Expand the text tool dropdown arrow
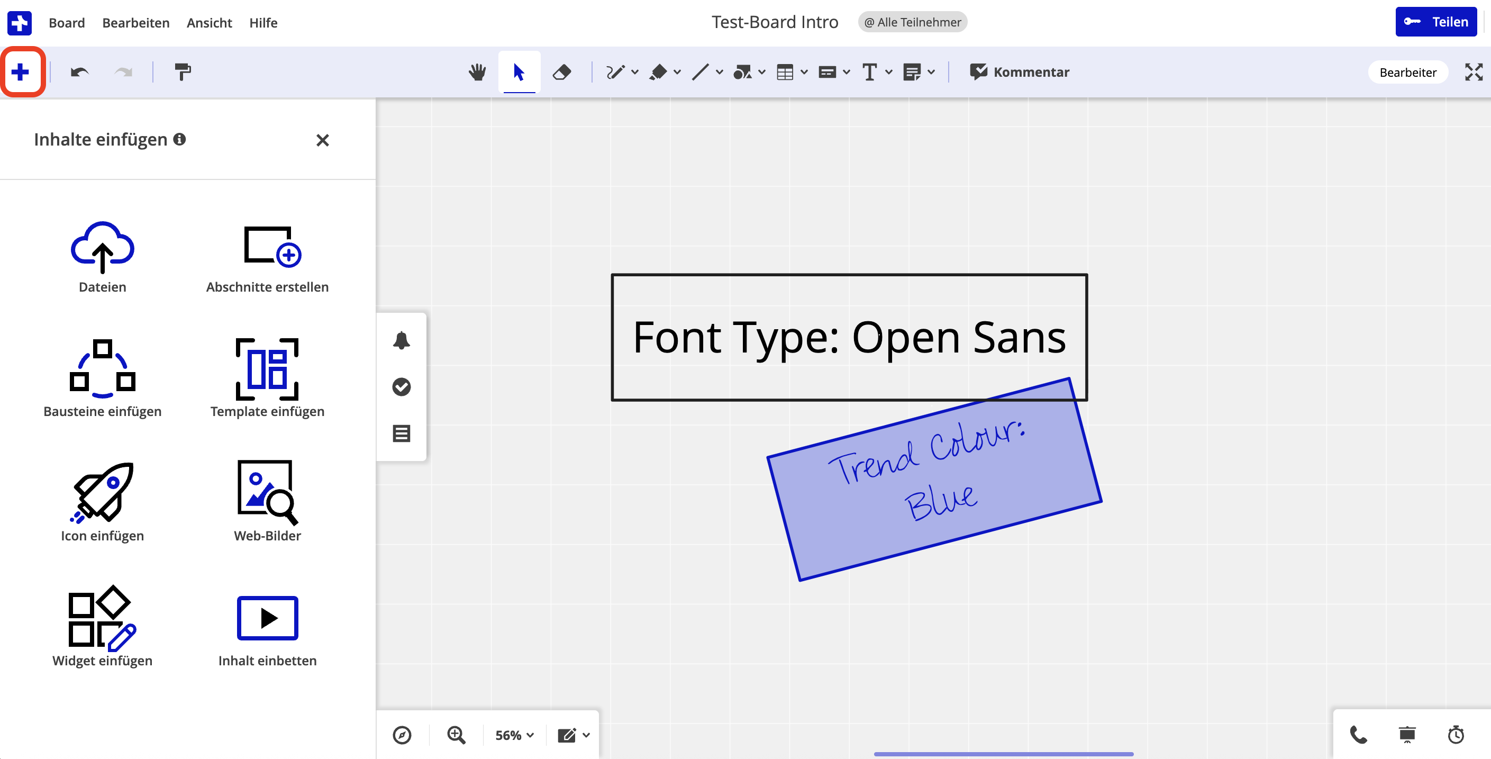1491x759 pixels. pyautogui.click(x=889, y=73)
